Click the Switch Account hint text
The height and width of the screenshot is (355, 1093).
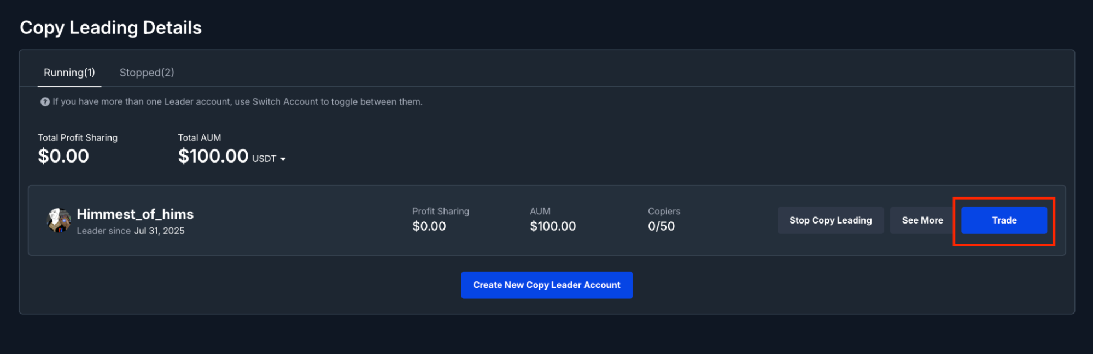[x=237, y=102]
